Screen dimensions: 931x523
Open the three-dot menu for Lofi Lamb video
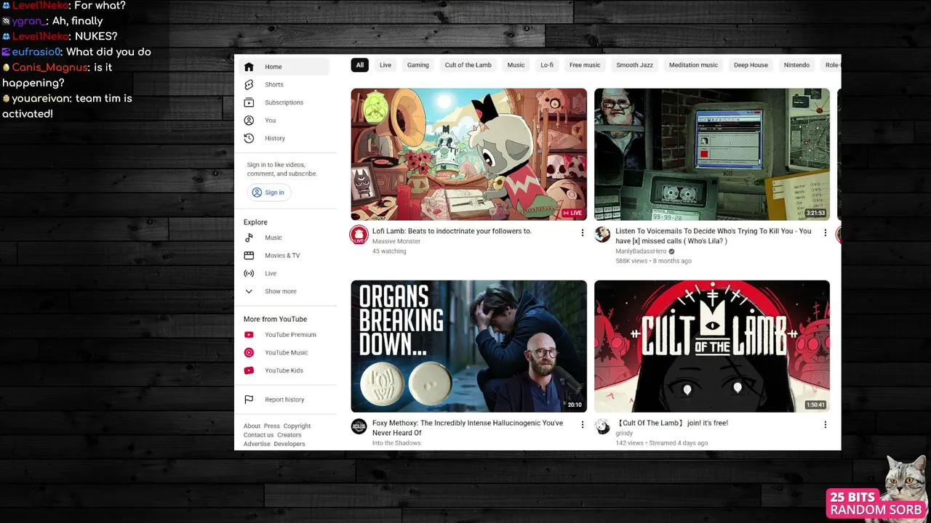(x=582, y=232)
